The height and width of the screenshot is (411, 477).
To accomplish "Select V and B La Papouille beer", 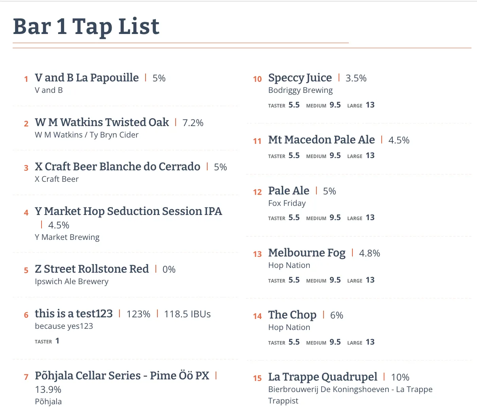I will 87,78.
